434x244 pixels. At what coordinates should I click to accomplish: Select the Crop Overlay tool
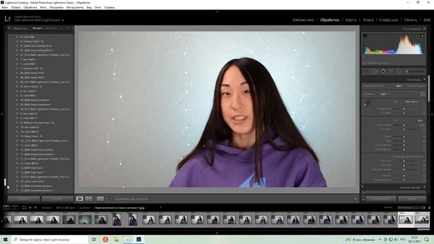coord(366,71)
